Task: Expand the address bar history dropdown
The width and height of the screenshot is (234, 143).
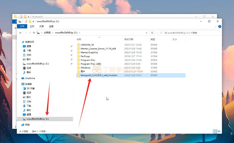Action: [x=147, y=33]
